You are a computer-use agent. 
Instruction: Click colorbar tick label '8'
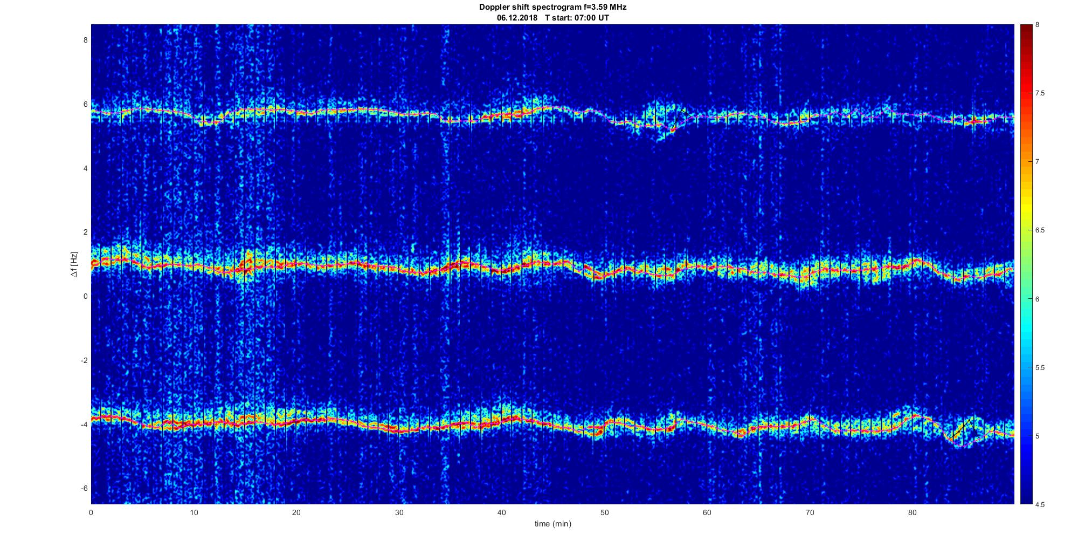[1037, 25]
